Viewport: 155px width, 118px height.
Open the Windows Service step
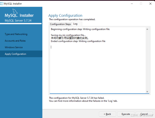pyautogui.click(x=14, y=47)
